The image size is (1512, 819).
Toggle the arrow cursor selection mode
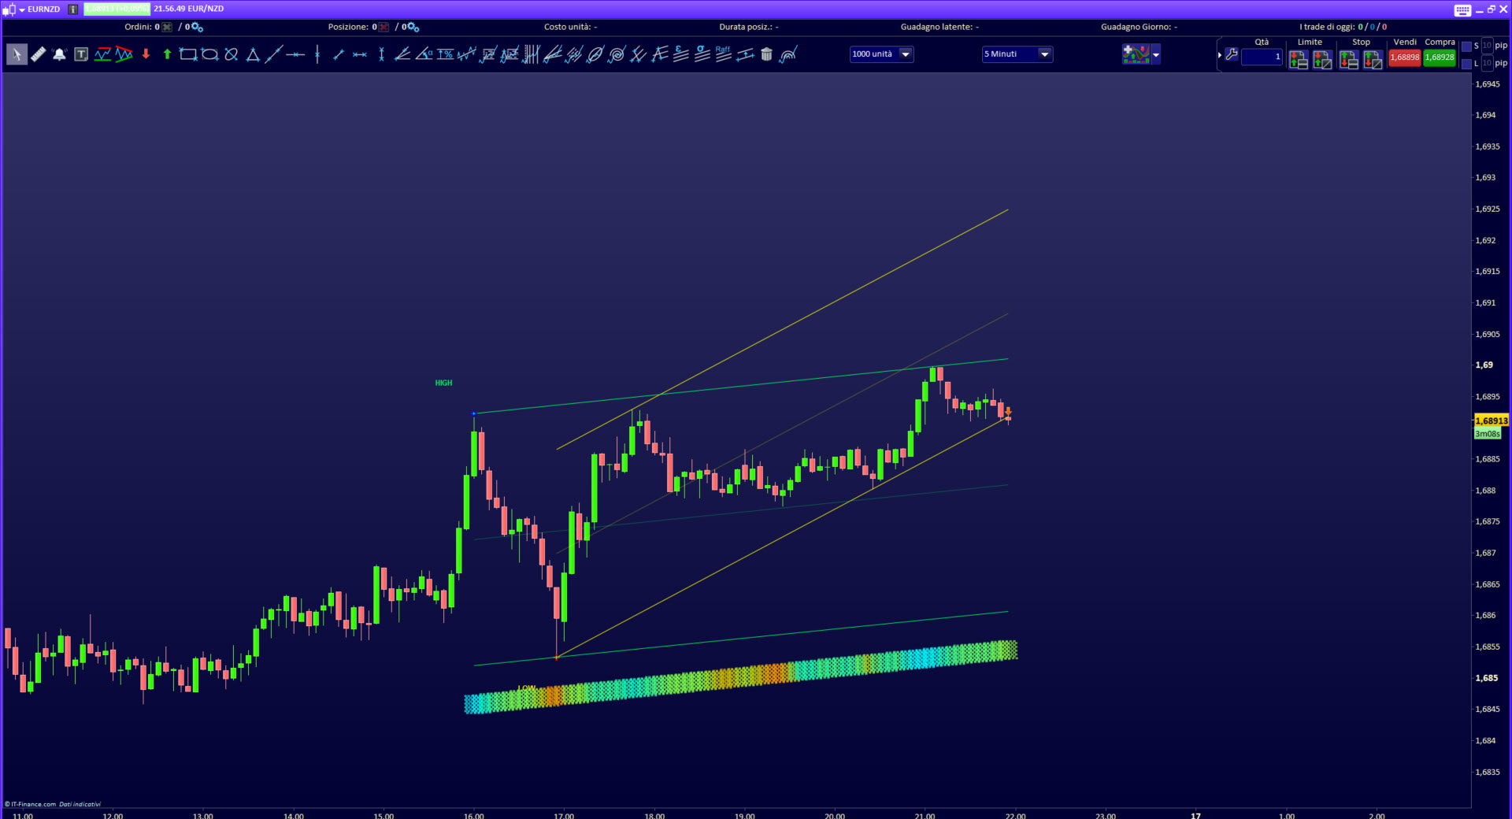[17, 54]
